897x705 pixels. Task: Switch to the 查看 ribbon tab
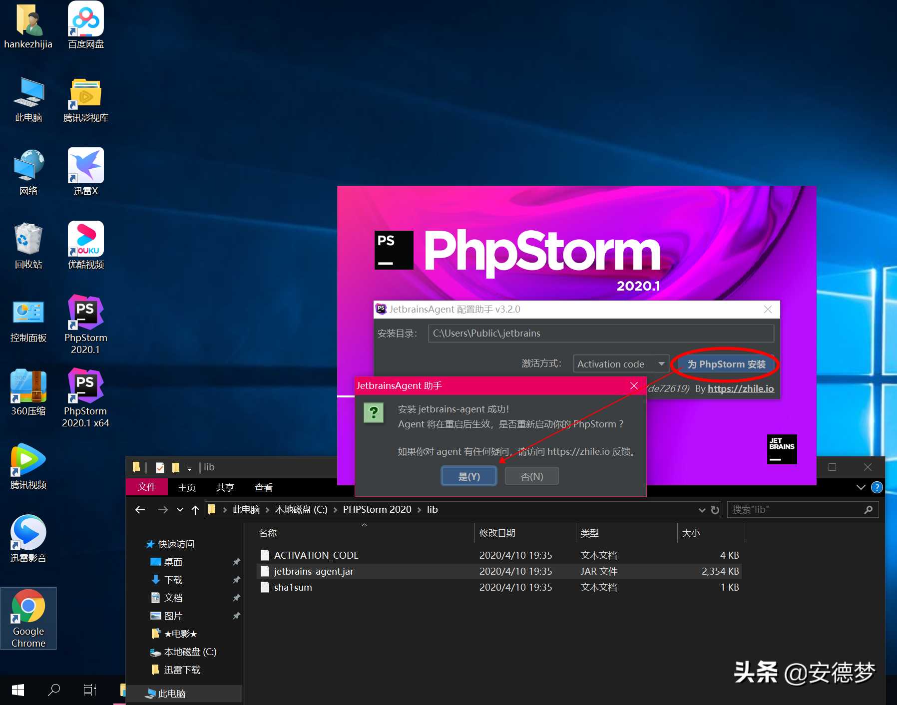click(x=264, y=487)
